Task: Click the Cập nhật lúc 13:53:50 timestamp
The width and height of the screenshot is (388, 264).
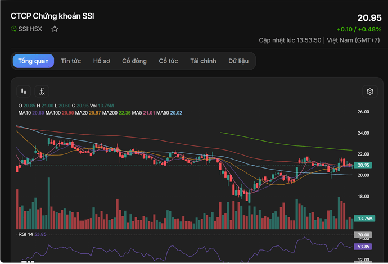Action: click(290, 40)
